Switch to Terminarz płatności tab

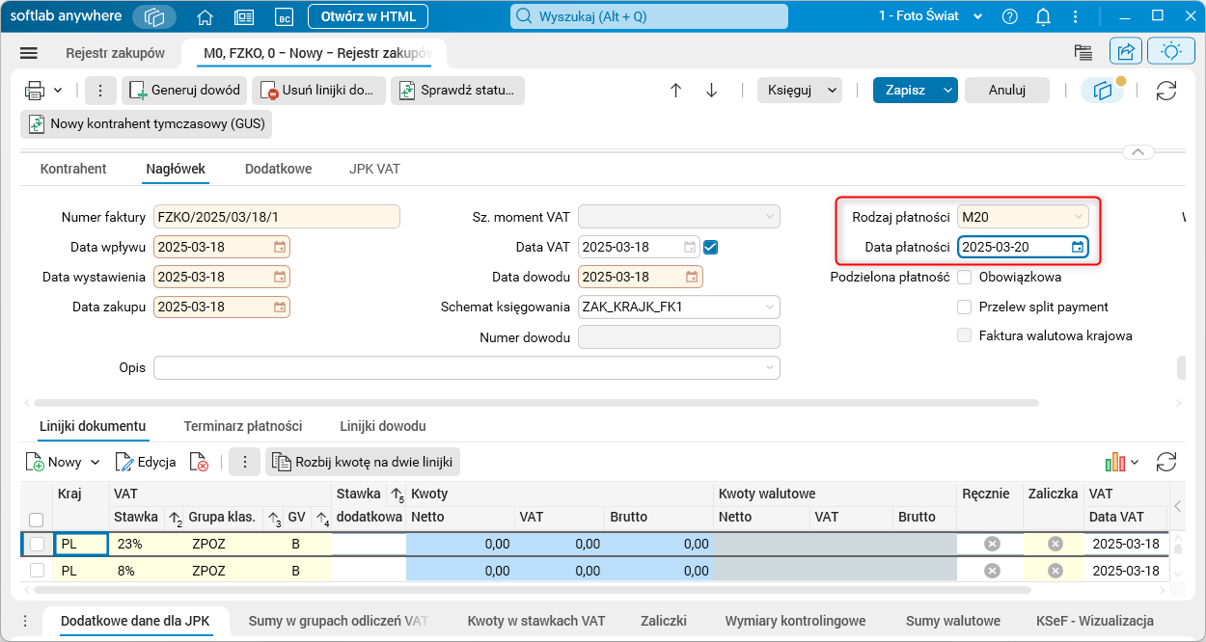coord(243,425)
